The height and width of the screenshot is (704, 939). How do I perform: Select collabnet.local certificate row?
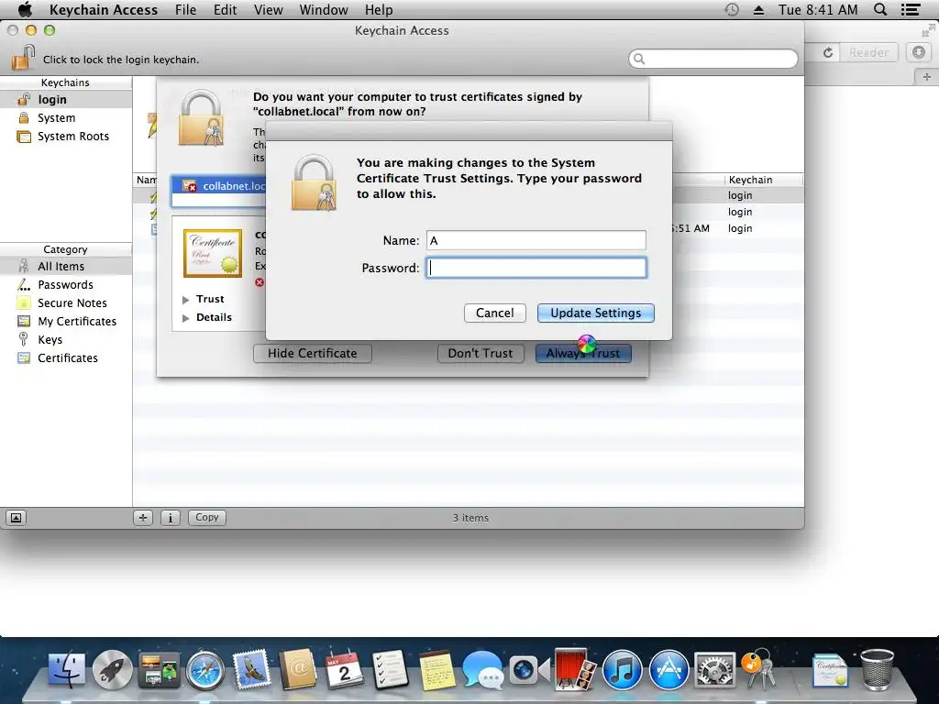point(218,186)
